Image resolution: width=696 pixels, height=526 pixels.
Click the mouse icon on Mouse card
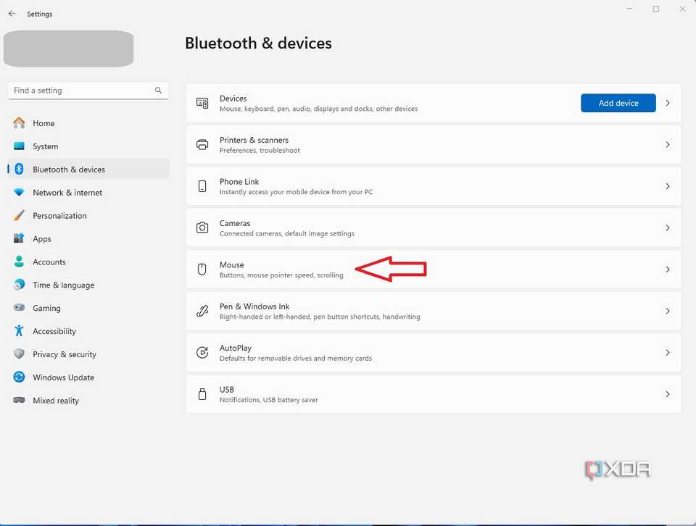202,270
